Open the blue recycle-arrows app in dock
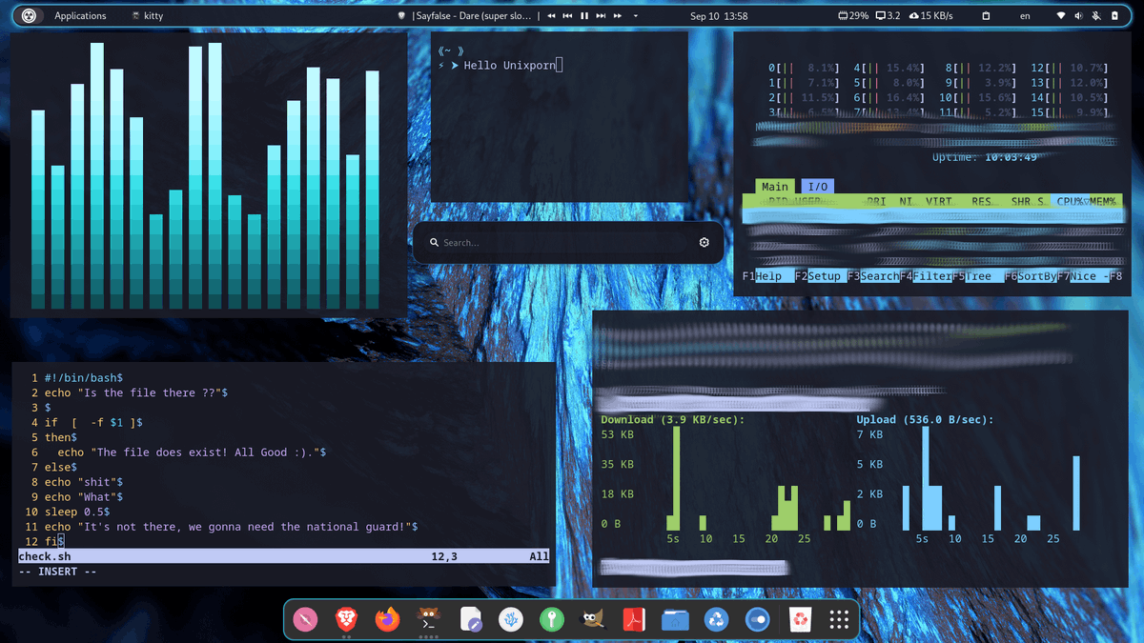The height and width of the screenshot is (643, 1144). [x=717, y=620]
